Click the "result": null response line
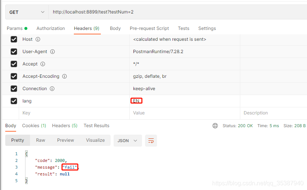 click(52, 174)
